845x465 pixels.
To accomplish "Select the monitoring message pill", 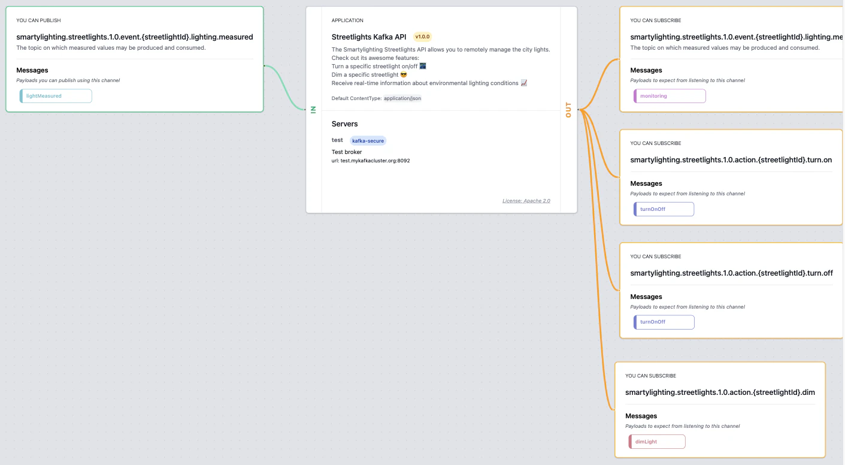I will coord(670,96).
